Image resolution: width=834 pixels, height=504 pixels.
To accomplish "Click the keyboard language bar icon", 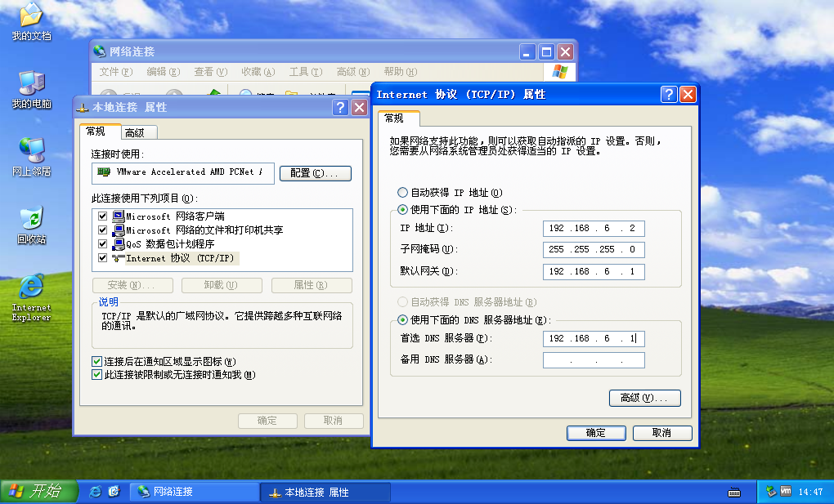I will [x=734, y=493].
